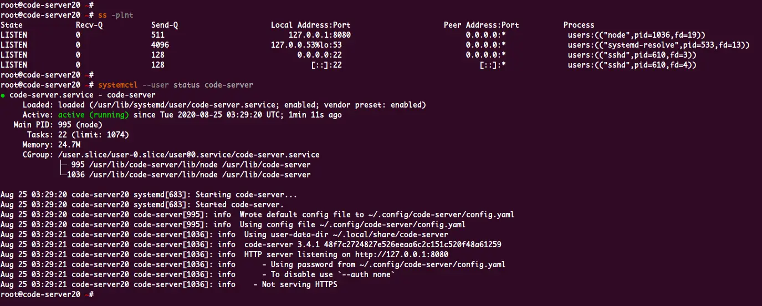Screen dimensions: 762x306
Task: Click the green 'active (running)' status text
Action: (x=94, y=115)
